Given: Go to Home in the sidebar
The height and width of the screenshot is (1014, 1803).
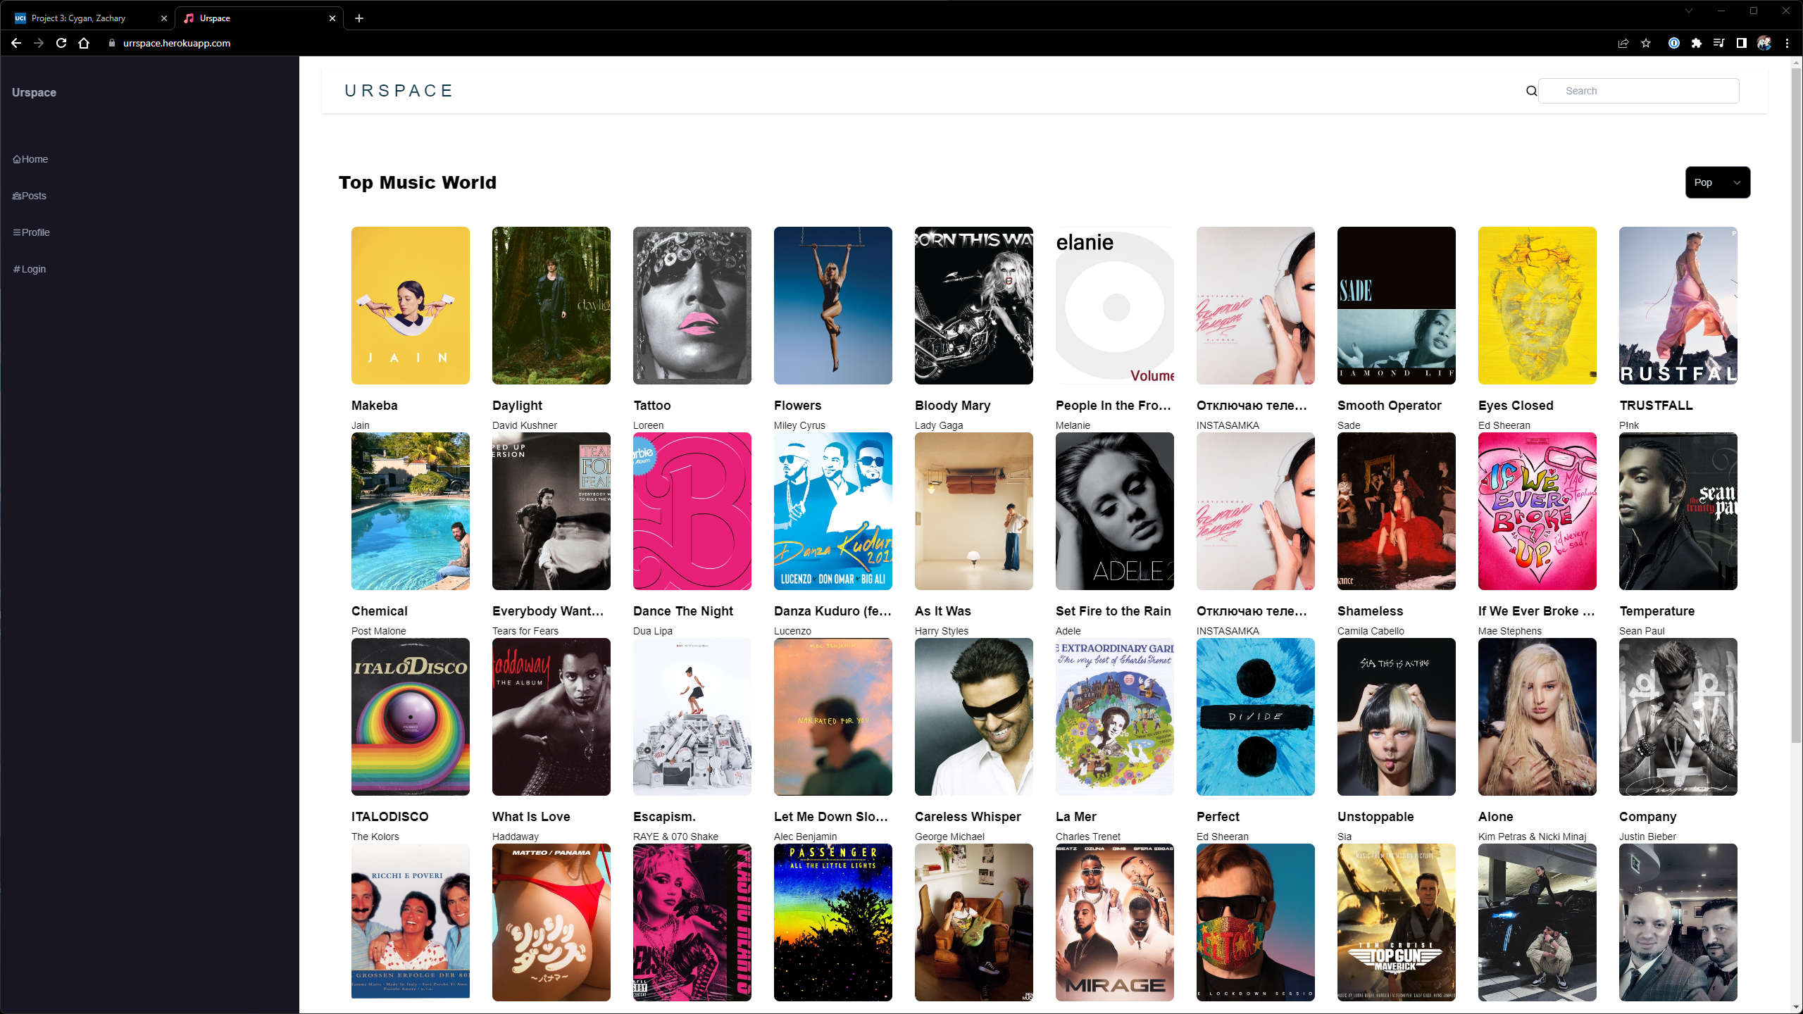Looking at the screenshot, I should 30,159.
